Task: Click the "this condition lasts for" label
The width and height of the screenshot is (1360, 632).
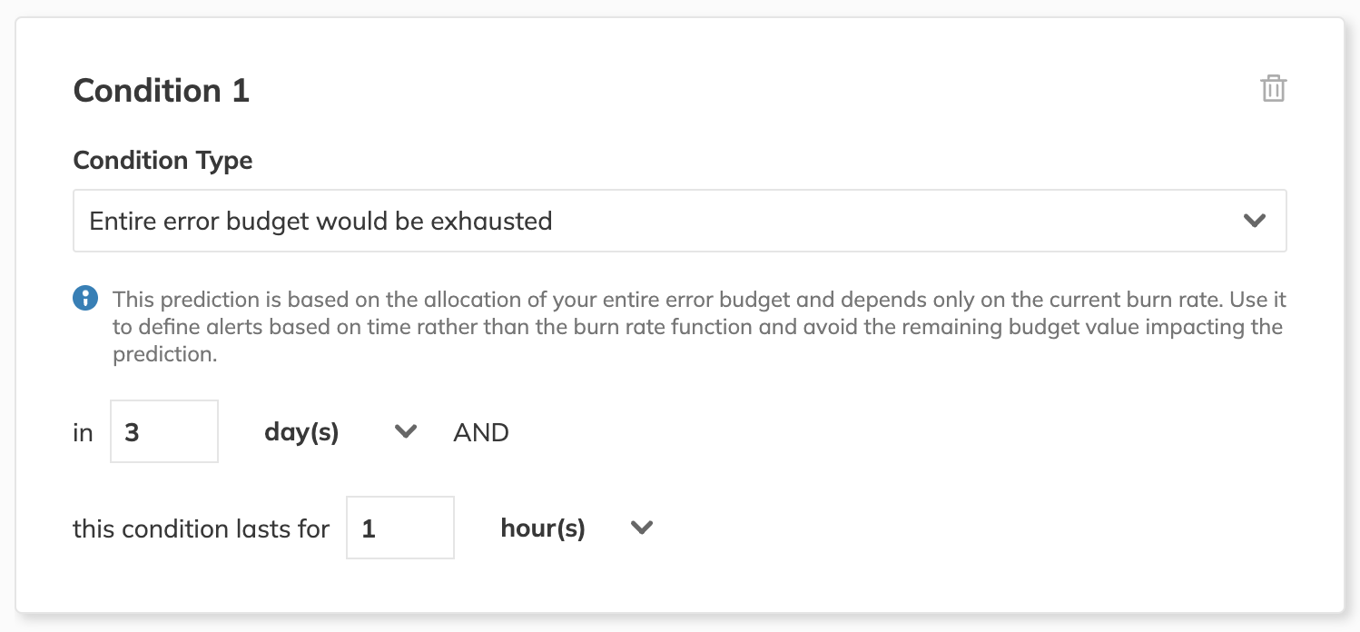Action: (201, 528)
